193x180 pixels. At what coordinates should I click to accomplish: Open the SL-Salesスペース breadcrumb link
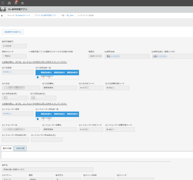click(x=18, y=16)
